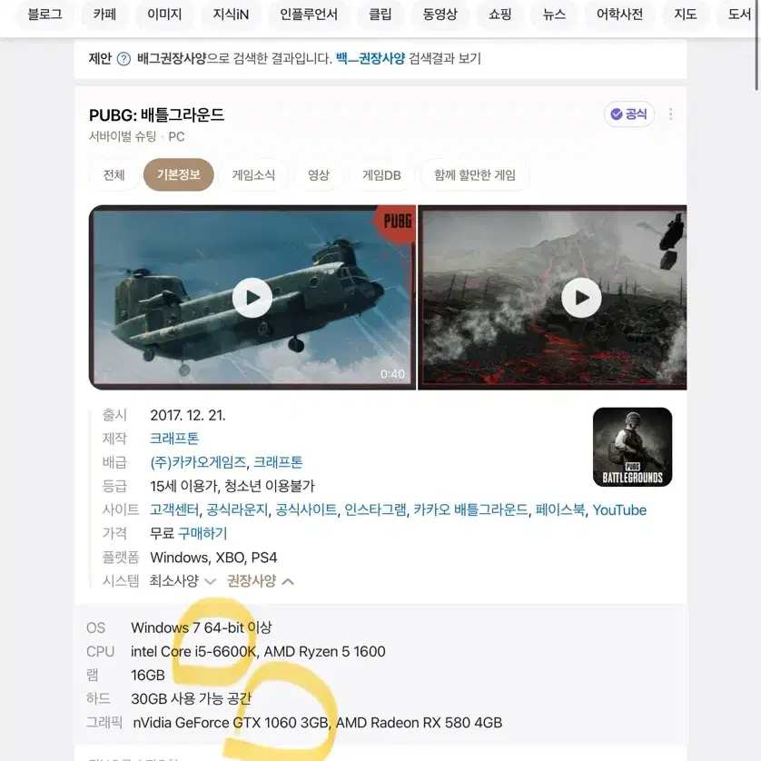Open the YouTube site link
Image resolution: width=761 pixels, height=761 pixels.
coord(619,510)
